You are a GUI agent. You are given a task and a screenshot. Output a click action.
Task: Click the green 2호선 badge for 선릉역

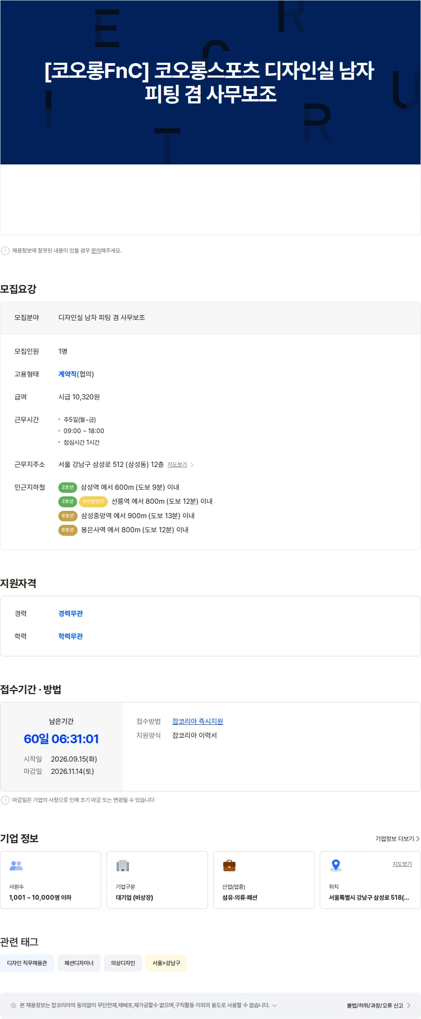[x=68, y=501]
